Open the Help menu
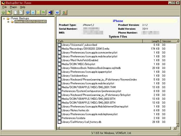The height and width of the screenshot is (136, 181). (x=23, y=7)
